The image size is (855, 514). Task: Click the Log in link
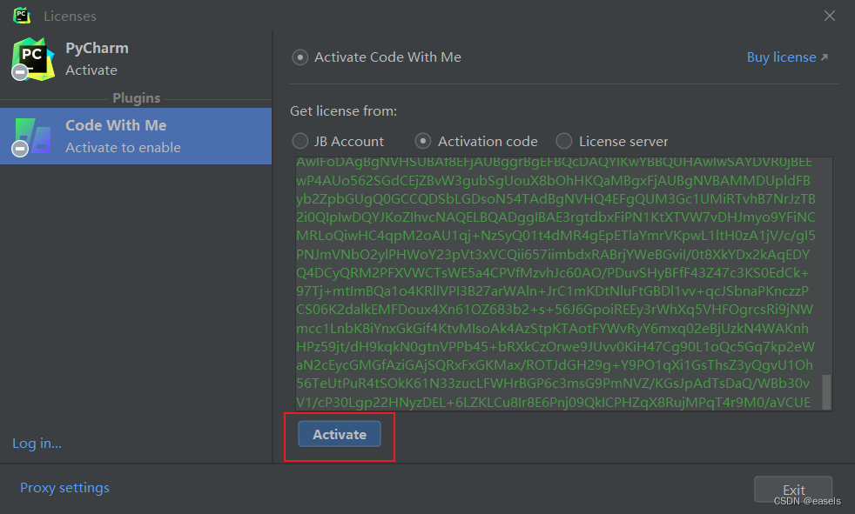(x=37, y=443)
